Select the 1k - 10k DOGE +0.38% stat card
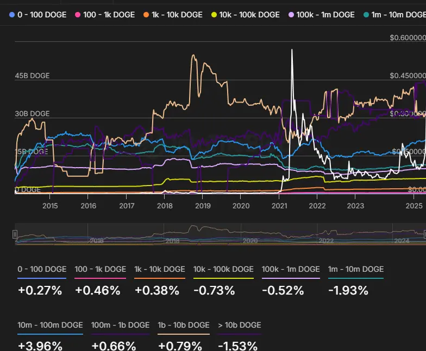Viewport: 426px width, 351px height. [160, 280]
